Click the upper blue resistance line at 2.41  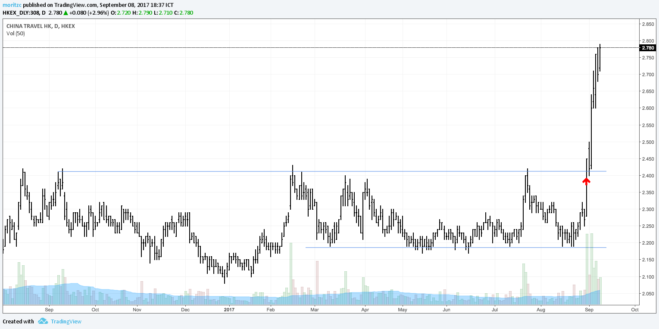coord(332,171)
